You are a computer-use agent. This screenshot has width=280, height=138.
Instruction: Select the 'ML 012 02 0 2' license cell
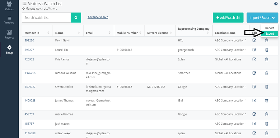coord(156,87)
